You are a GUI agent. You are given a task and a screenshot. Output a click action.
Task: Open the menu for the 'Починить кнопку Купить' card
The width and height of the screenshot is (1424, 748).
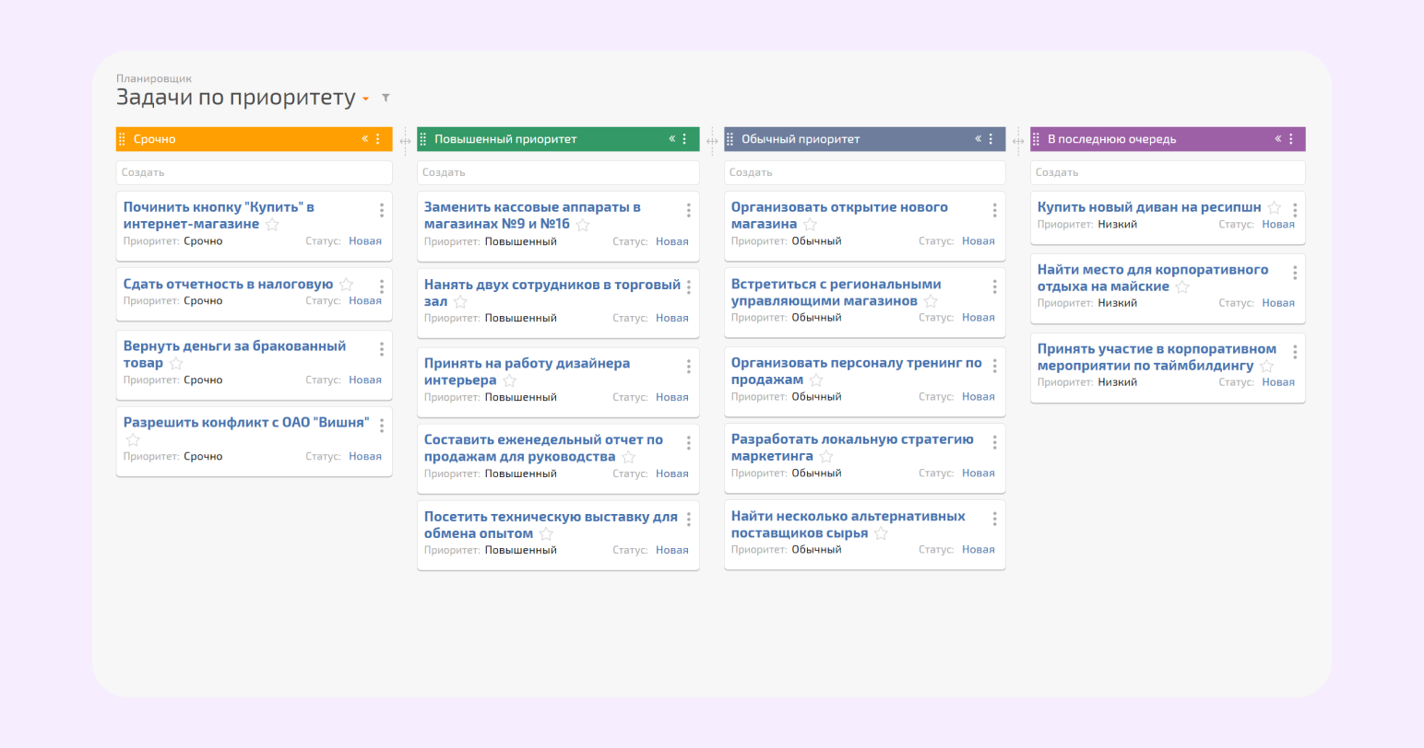coord(382,211)
